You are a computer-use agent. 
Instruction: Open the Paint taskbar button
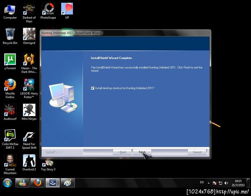pos(68,183)
